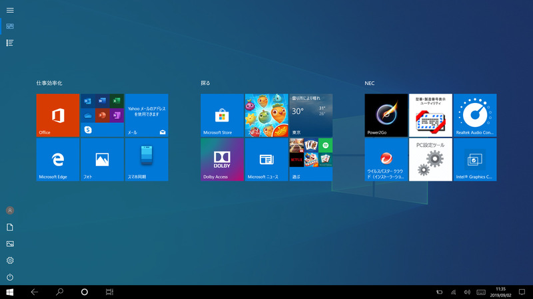This screenshot has width=533, height=299.
Task: Open the ウイルスバスター クラウド tile
Action: coord(386,159)
